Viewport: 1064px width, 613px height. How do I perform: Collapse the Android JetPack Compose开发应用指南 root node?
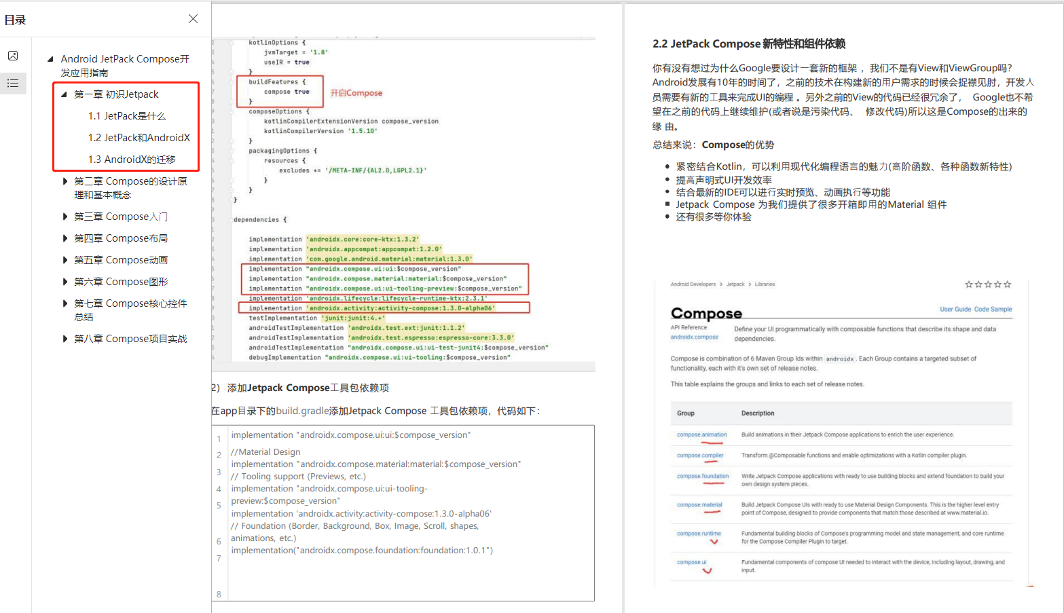(x=50, y=59)
